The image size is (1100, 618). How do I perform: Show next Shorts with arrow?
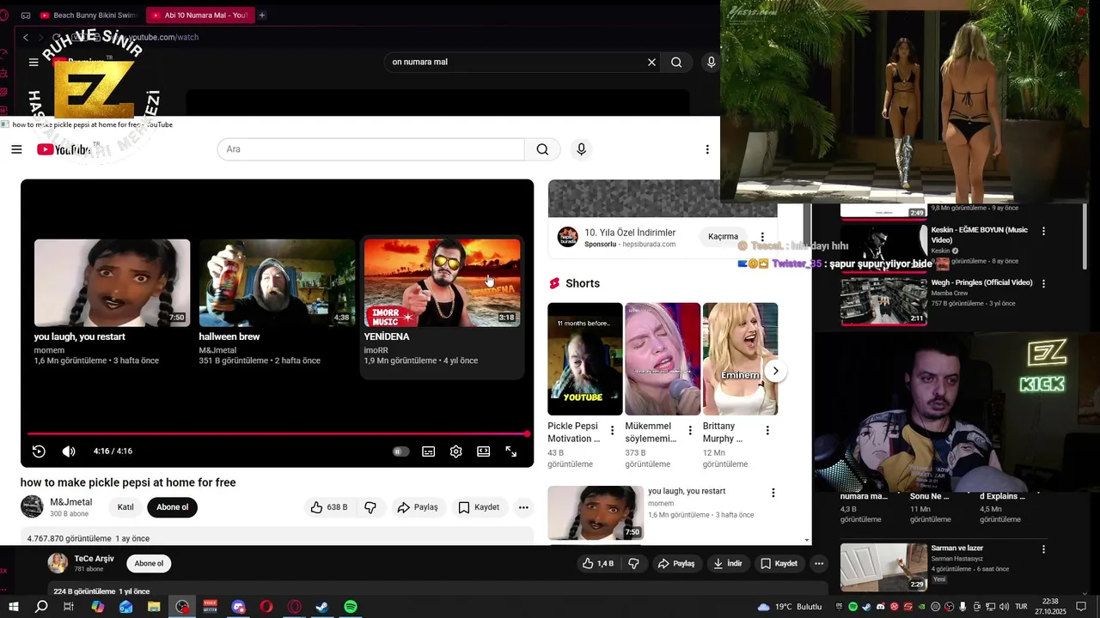[775, 371]
